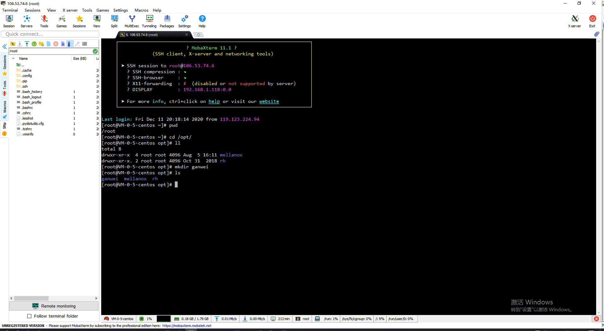
Task: Toggle hidden files display in SFTP toolbar
Action: click(x=70, y=44)
